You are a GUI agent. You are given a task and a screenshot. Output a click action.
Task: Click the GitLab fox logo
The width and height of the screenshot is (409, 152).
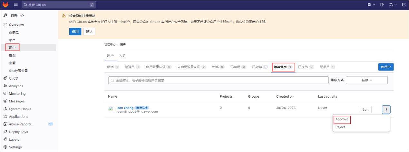click(5, 5)
